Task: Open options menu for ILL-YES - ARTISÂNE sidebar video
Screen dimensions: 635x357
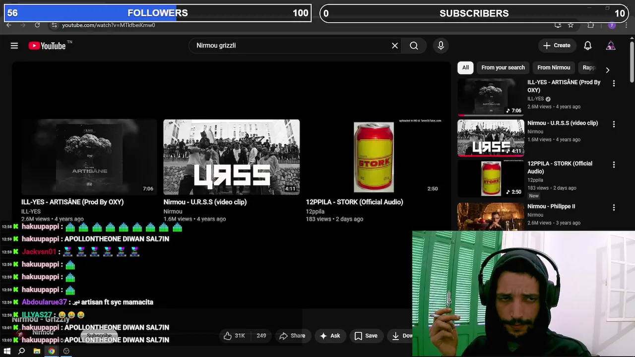Action: click(x=614, y=83)
